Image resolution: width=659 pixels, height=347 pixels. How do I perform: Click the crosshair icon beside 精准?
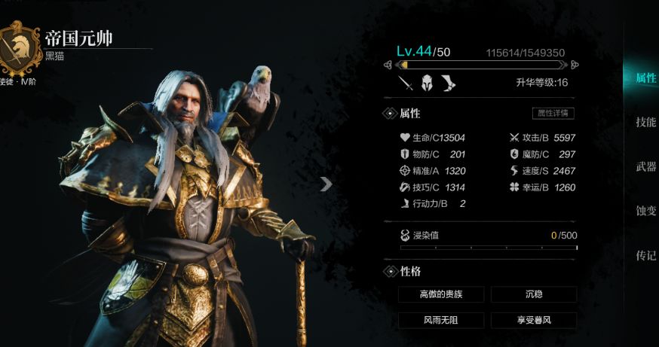[x=404, y=170]
